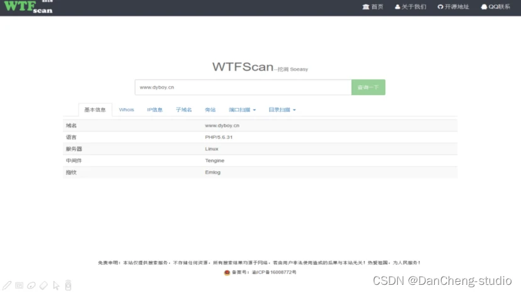
Task: Open the 旁站 side-sites tab
Action: pos(210,110)
